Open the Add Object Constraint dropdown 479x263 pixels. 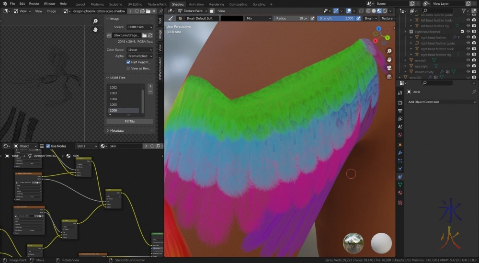coord(441,102)
